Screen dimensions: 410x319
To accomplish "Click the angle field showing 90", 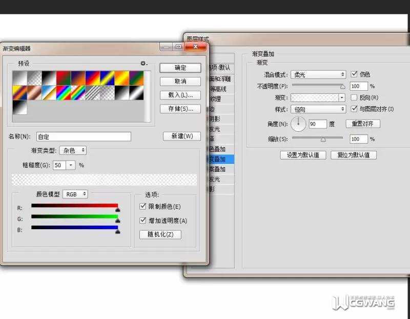I will 318,124.
